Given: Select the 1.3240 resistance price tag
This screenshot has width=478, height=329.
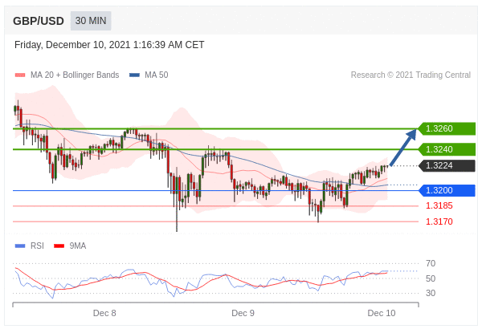Looking at the screenshot, I should coord(447,149).
